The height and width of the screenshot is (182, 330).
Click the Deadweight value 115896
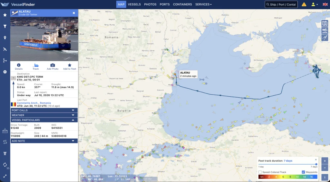click(x=15, y=136)
